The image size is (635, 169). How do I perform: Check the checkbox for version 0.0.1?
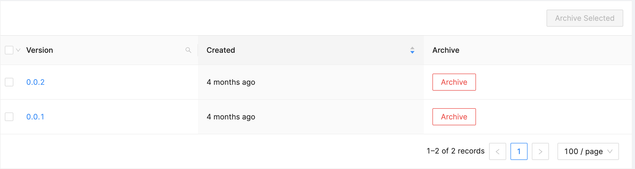click(x=9, y=117)
